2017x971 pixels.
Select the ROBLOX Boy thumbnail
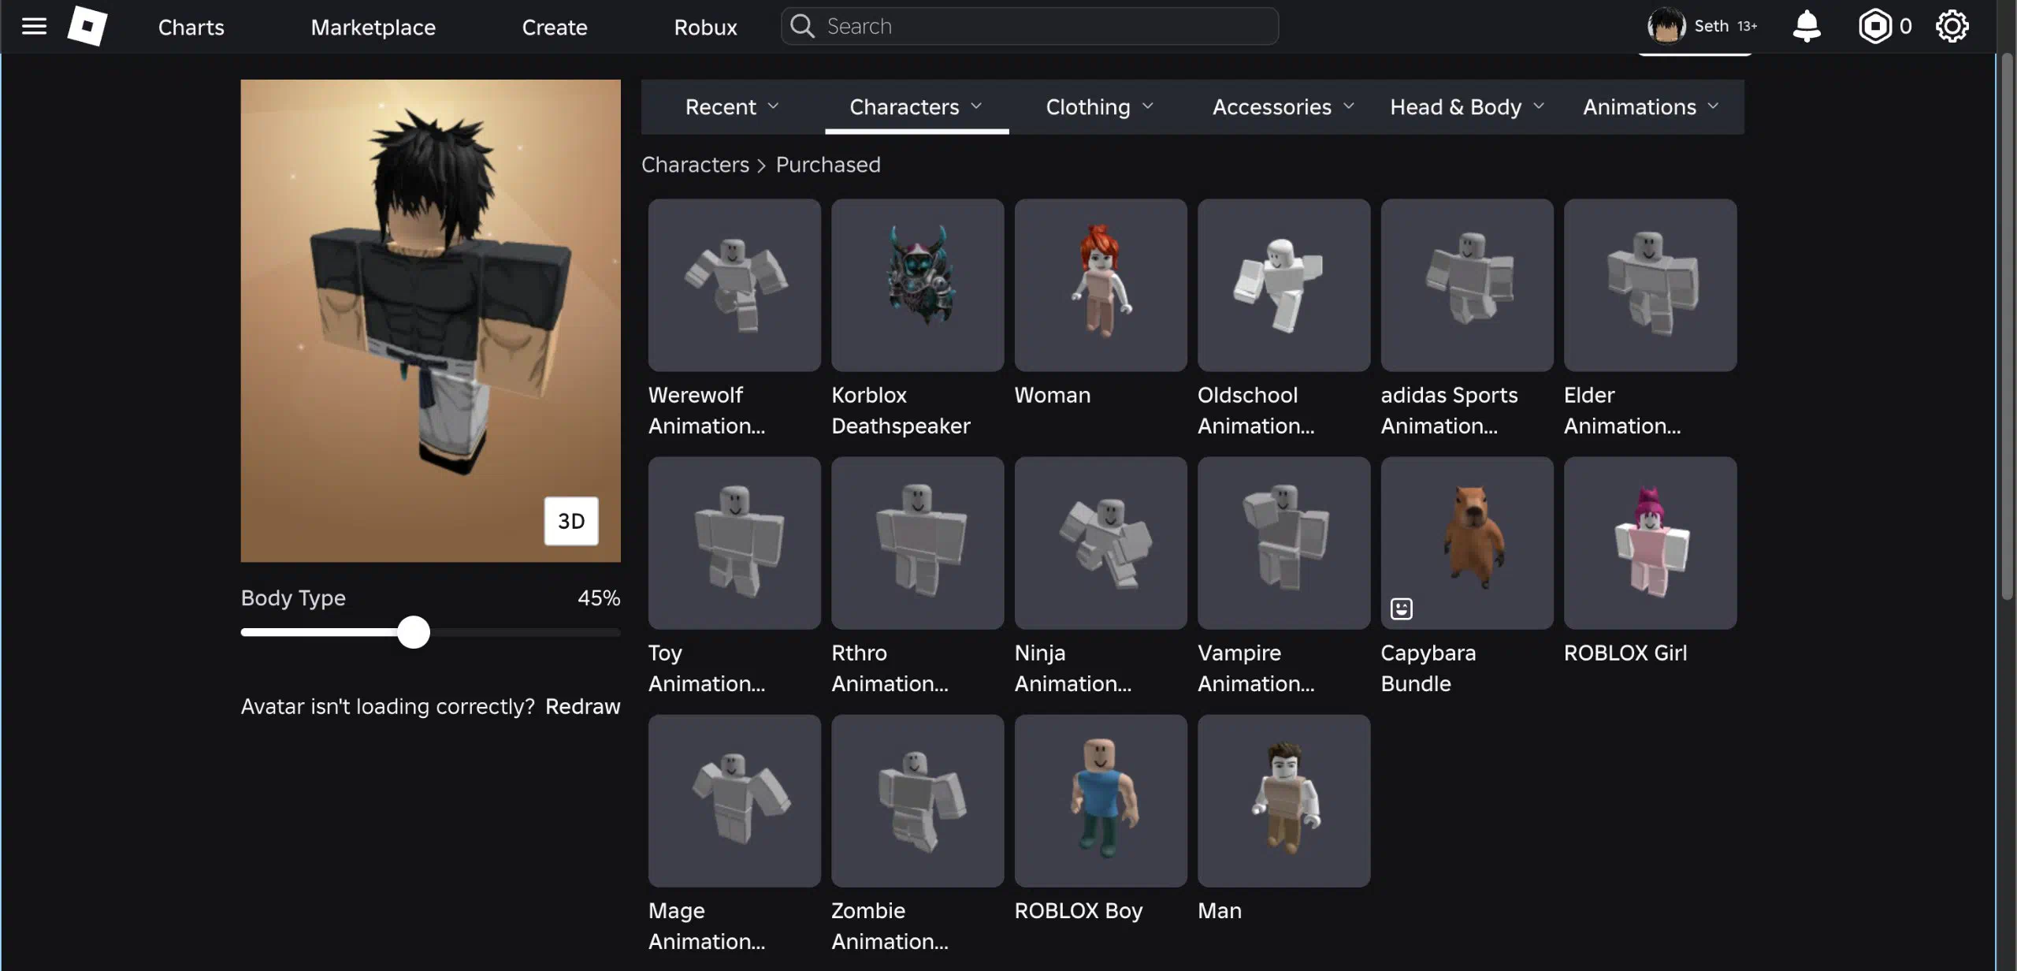[x=1101, y=801]
